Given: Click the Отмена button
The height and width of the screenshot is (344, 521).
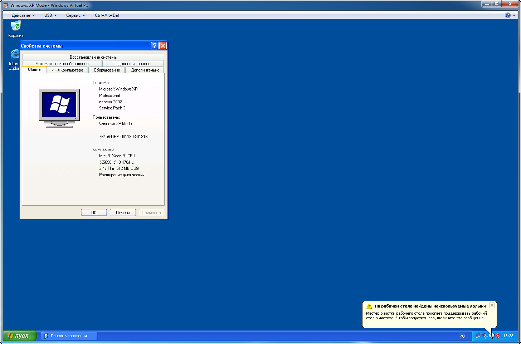Looking at the screenshot, I should pos(123,213).
